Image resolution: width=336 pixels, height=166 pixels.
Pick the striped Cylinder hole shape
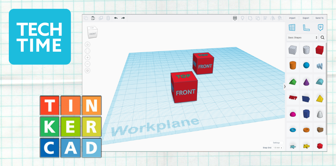click(x=306, y=50)
